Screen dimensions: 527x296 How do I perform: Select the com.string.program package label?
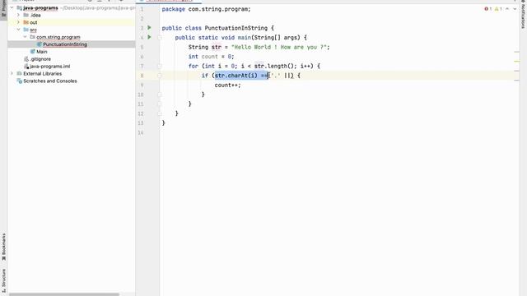[x=58, y=37]
